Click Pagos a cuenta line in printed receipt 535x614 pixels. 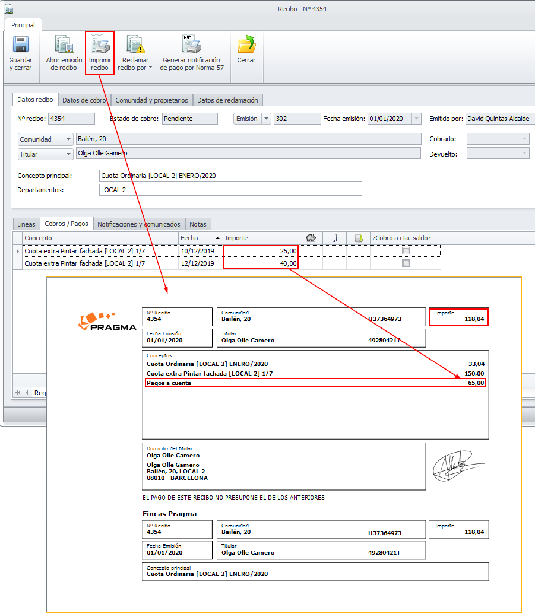[x=315, y=383]
